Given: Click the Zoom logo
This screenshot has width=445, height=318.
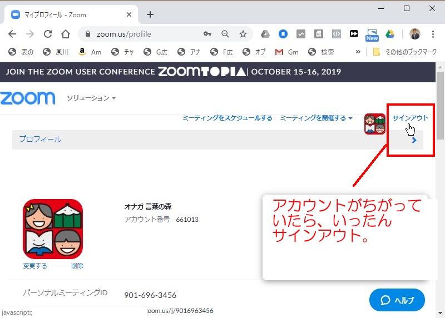Looking at the screenshot, I should click(x=28, y=98).
